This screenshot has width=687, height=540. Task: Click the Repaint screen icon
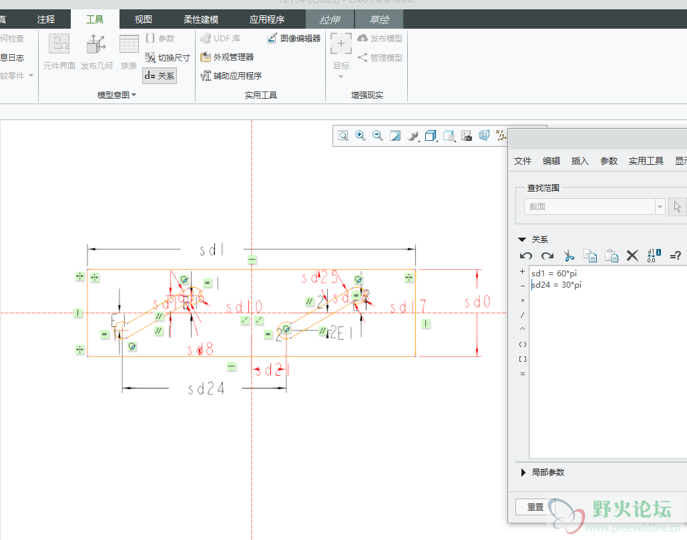coord(395,136)
